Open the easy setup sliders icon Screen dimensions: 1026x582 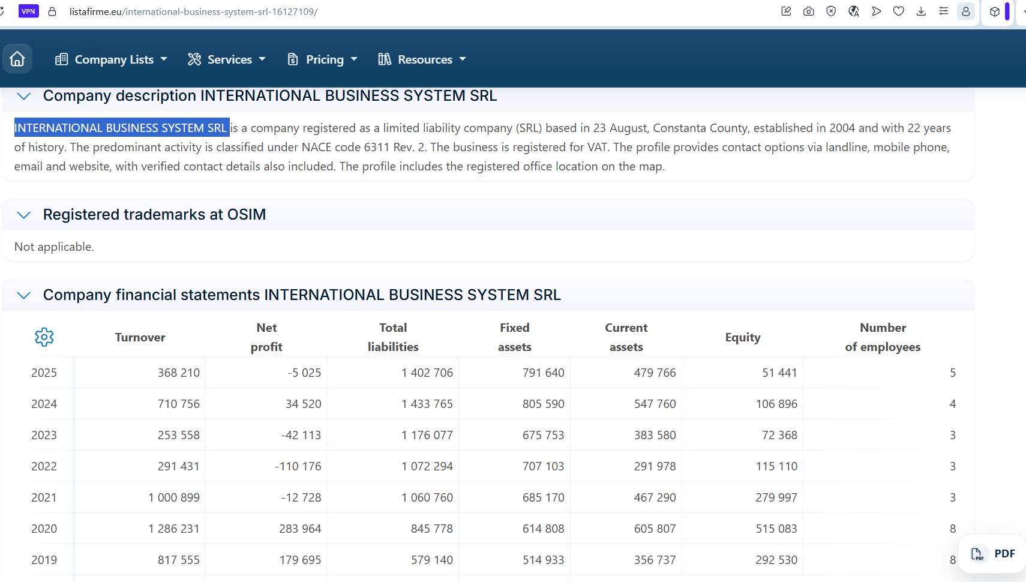click(944, 11)
